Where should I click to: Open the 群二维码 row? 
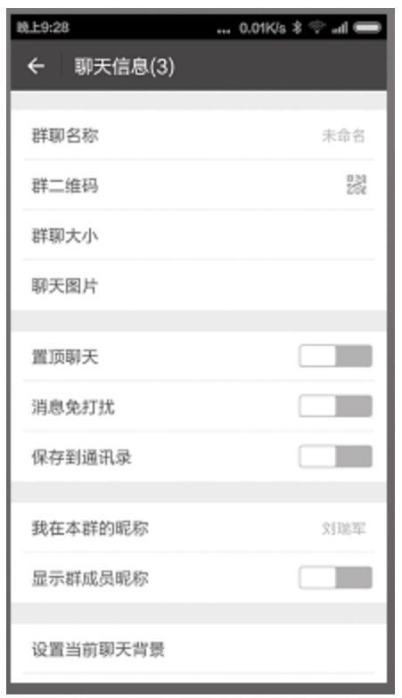click(199, 185)
